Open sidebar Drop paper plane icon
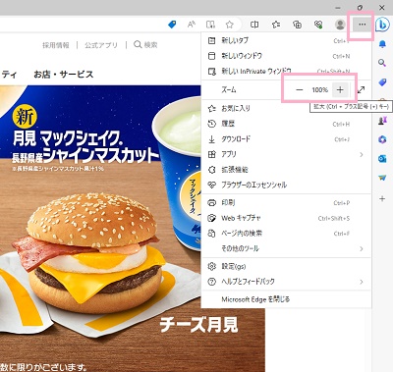This screenshot has width=393, height=372. pyautogui.click(x=382, y=178)
